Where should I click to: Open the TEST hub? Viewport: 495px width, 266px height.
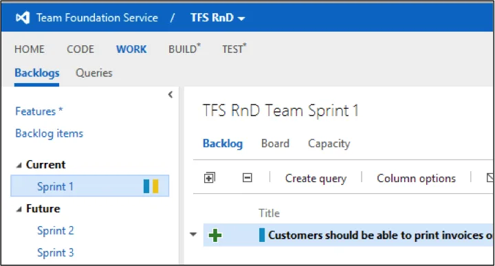[234, 49]
